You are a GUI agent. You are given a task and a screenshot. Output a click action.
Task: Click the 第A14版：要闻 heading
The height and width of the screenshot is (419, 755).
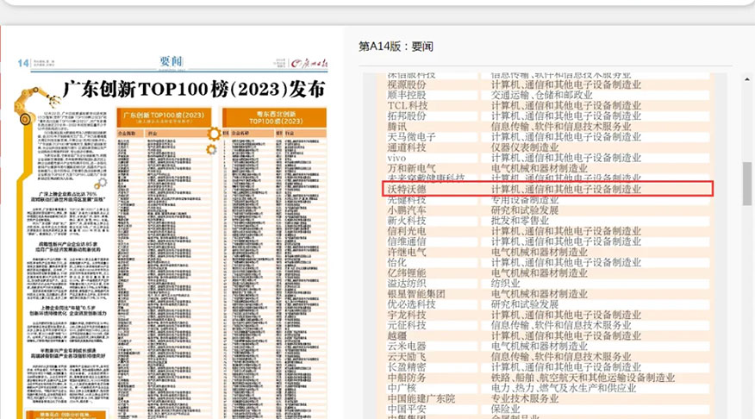click(x=396, y=47)
